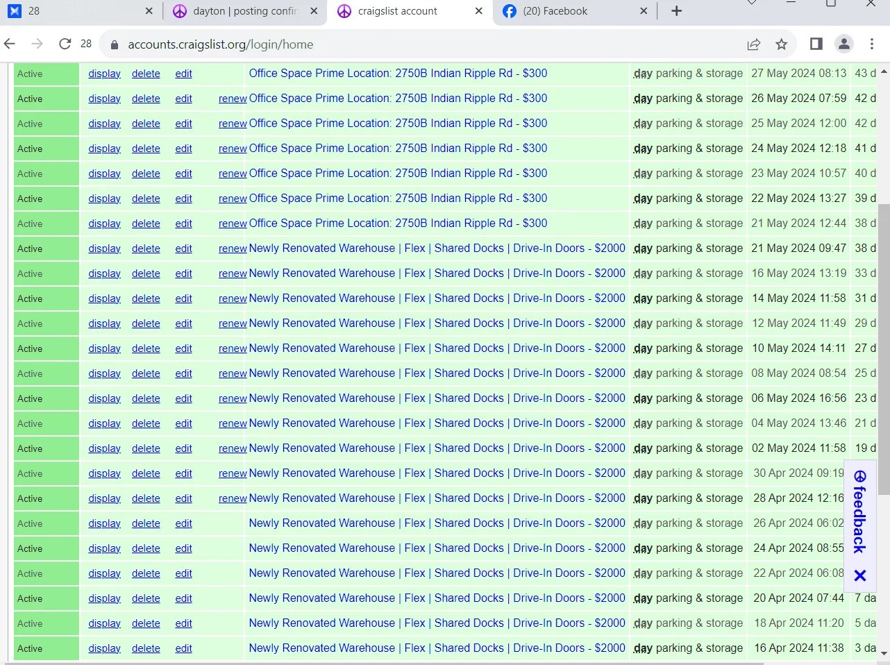Open Office Space posting from 21 May 12:44

click(398, 224)
